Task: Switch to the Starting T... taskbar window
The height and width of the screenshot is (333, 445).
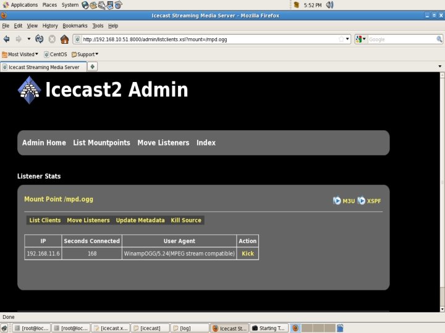Action: (269, 328)
